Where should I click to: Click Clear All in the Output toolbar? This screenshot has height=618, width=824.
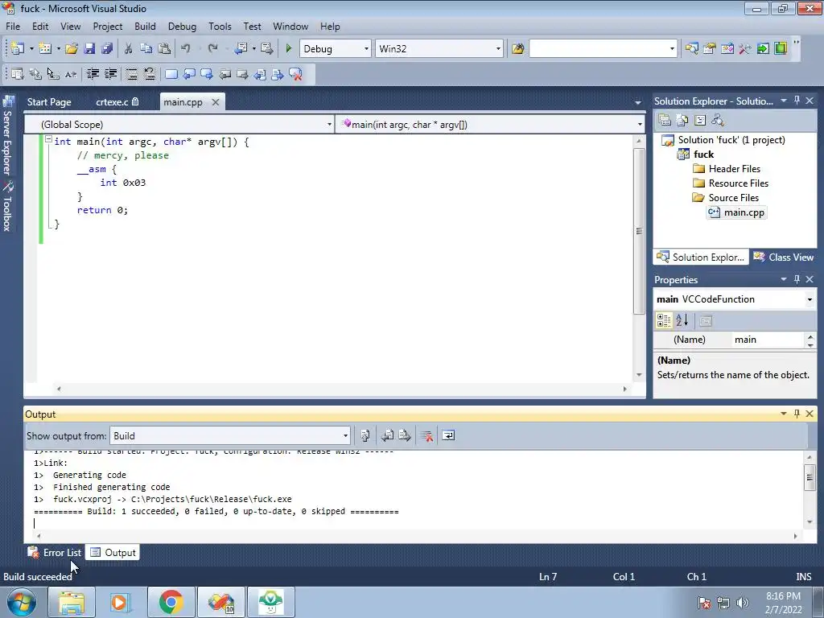[x=426, y=435]
